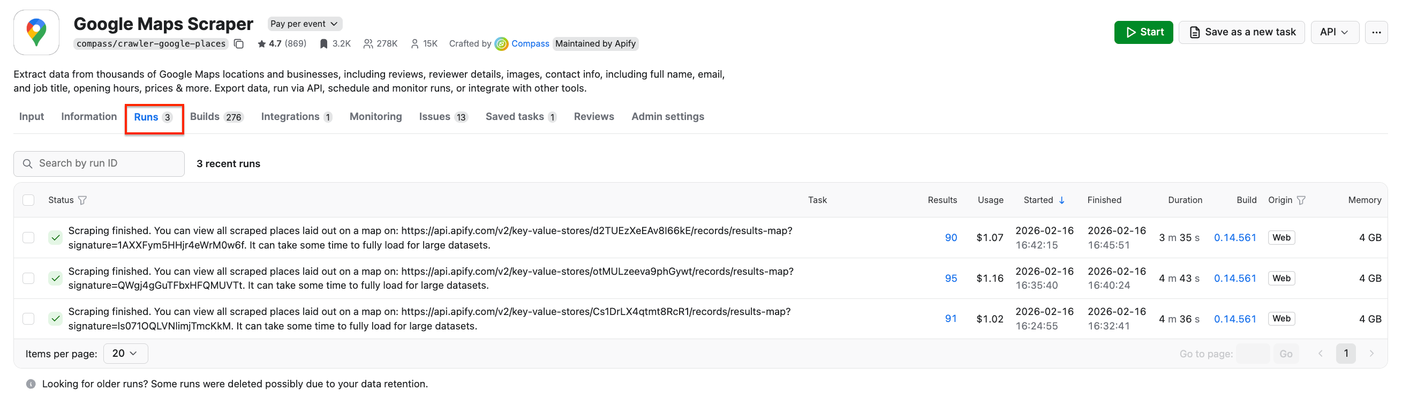
Task: Open the Saved tasks tab
Action: (521, 116)
